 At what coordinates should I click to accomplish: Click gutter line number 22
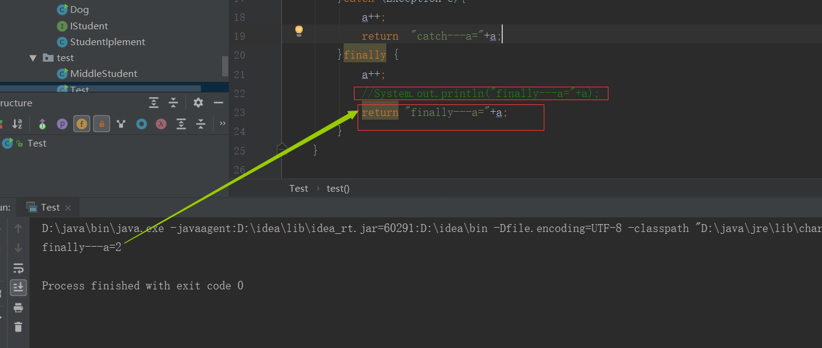tap(239, 93)
